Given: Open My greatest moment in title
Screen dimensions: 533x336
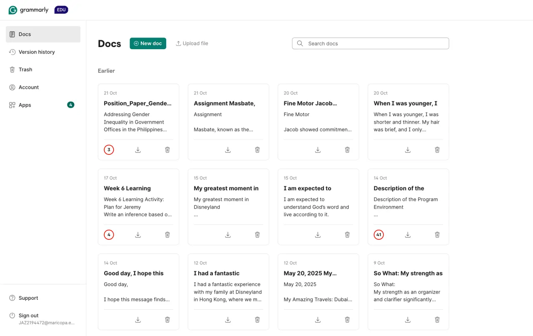Looking at the screenshot, I should [226, 188].
